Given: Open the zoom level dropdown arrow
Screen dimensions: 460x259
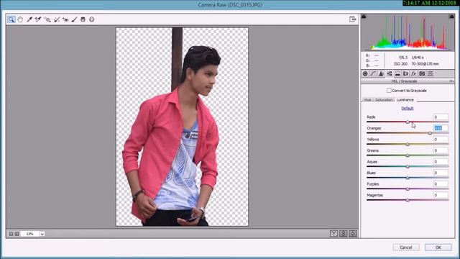Looking at the screenshot, I should tap(42, 234).
